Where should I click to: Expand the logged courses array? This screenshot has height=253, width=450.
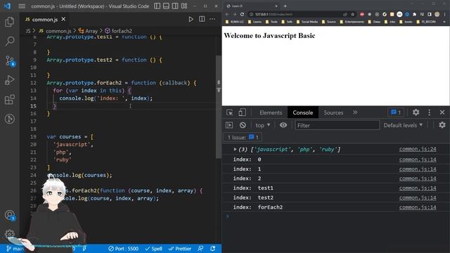(x=235, y=149)
